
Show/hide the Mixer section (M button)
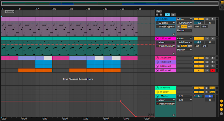tap(221, 109)
